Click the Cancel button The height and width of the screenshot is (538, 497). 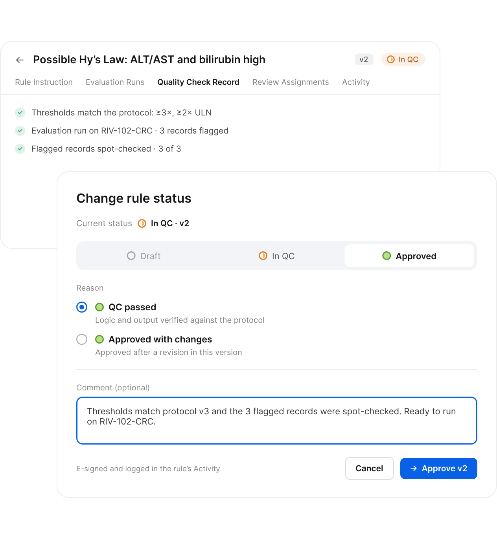click(x=369, y=468)
